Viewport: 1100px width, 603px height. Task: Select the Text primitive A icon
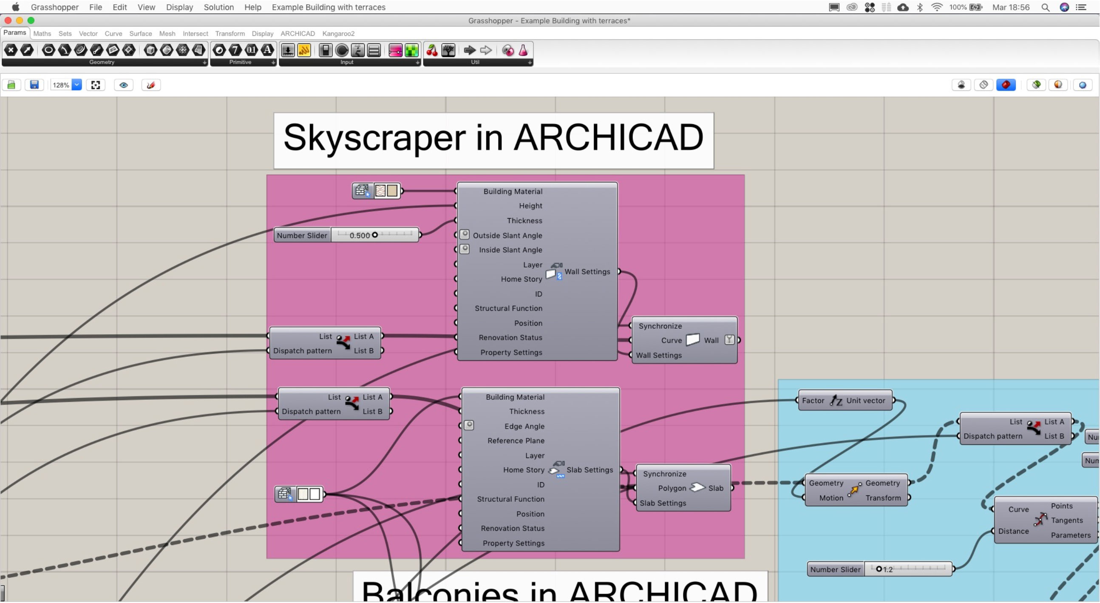click(267, 50)
